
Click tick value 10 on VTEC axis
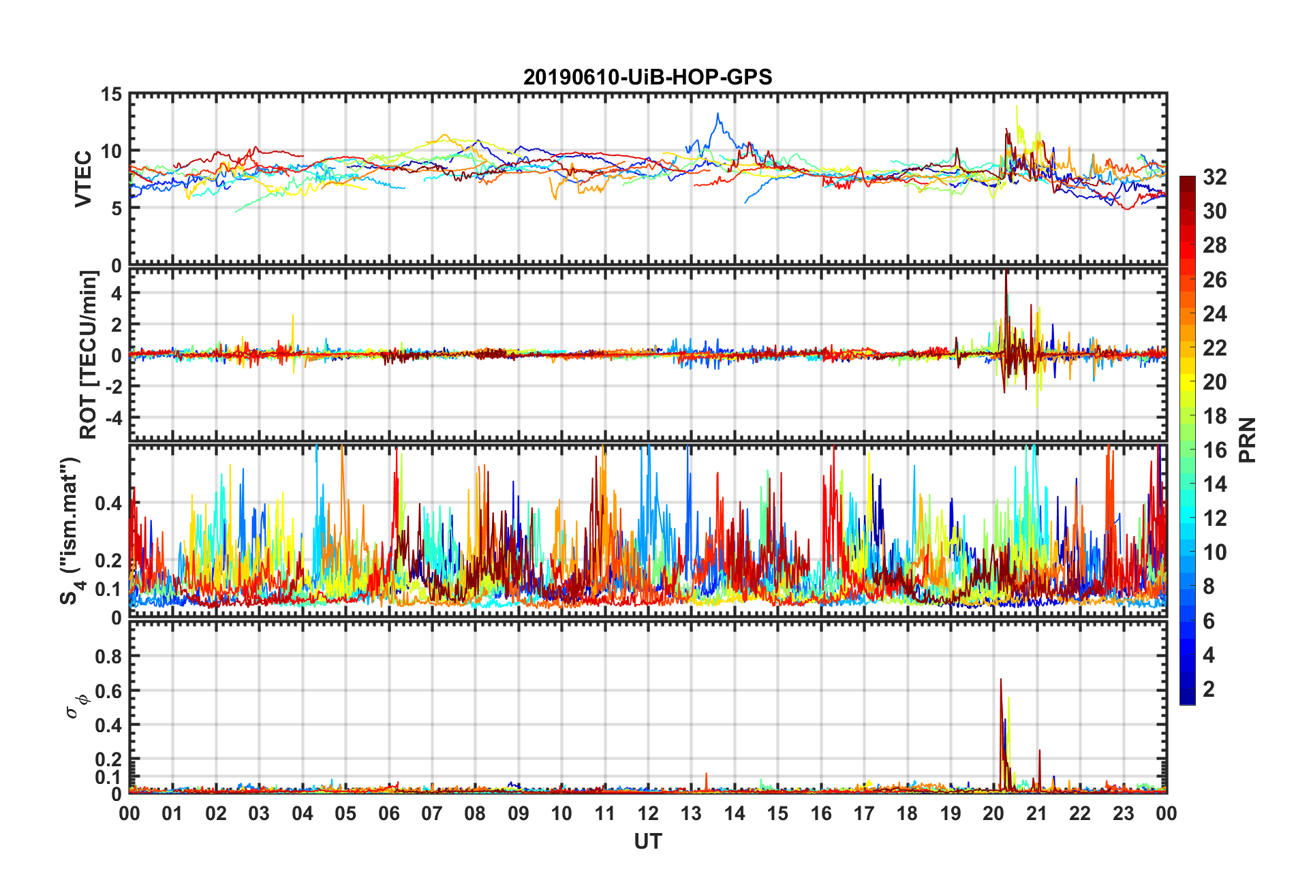pos(111,151)
